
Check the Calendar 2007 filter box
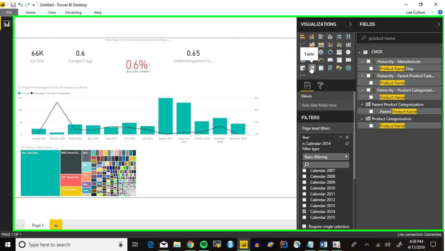(305, 171)
